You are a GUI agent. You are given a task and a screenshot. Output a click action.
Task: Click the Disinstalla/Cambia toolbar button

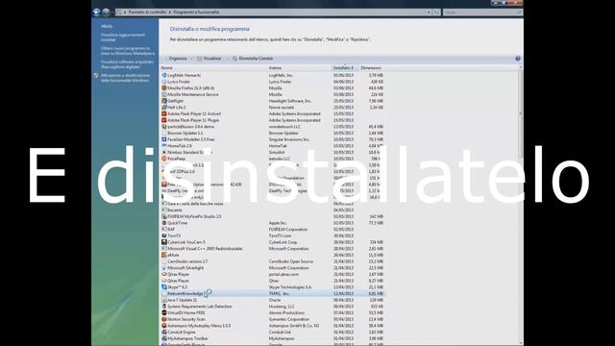(253, 59)
